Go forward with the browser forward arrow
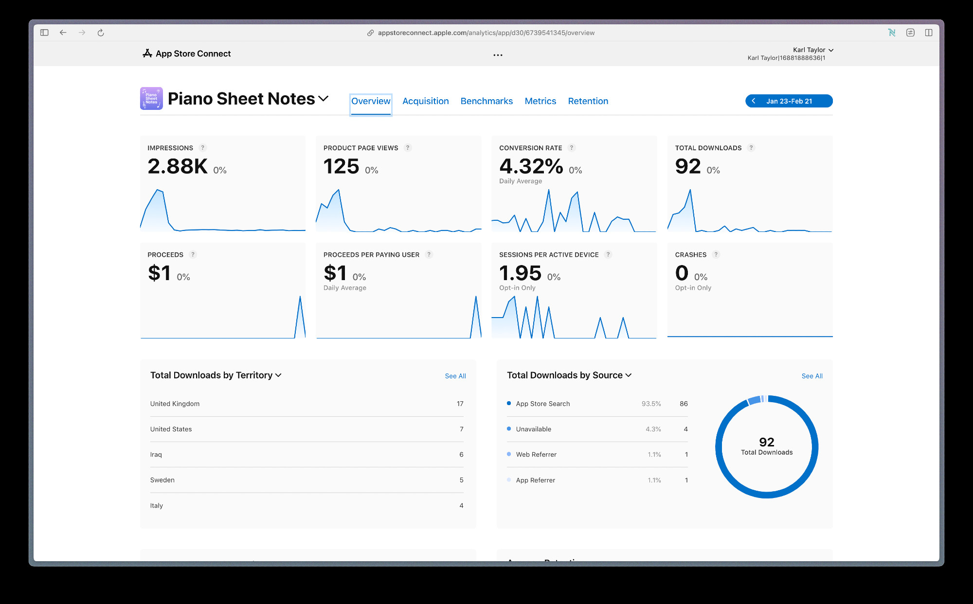973x604 pixels. 82,33
